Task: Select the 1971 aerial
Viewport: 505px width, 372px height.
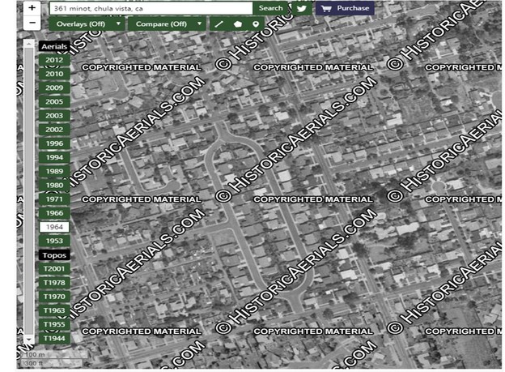Action: coord(54,199)
